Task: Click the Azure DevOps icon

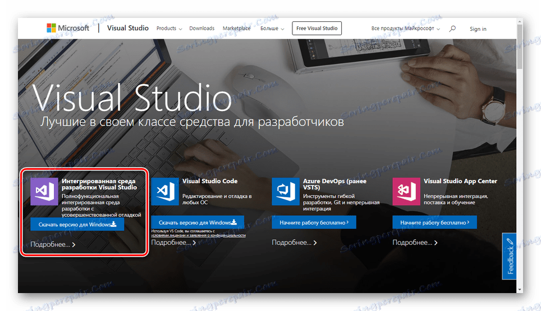Action: [286, 192]
